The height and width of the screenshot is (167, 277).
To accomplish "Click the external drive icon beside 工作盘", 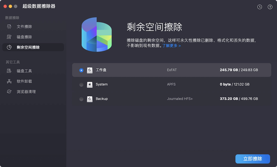I will (x=90, y=70).
